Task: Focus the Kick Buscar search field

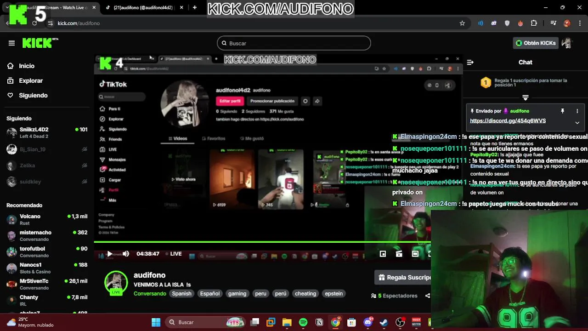Action: (x=294, y=43)
